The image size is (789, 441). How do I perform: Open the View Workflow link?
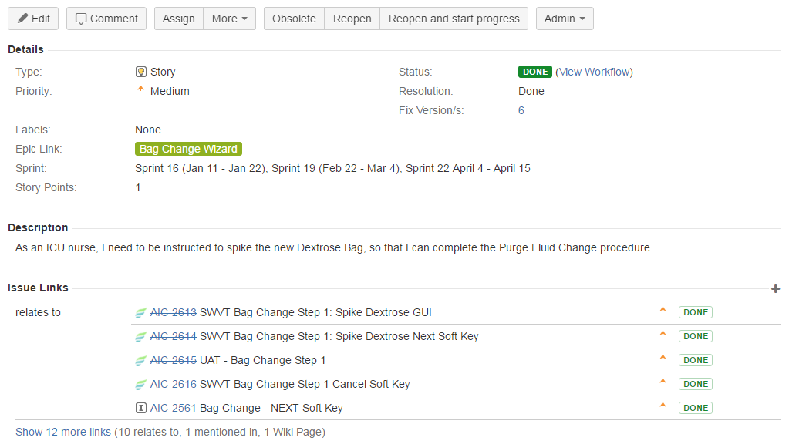click(595, 72)
